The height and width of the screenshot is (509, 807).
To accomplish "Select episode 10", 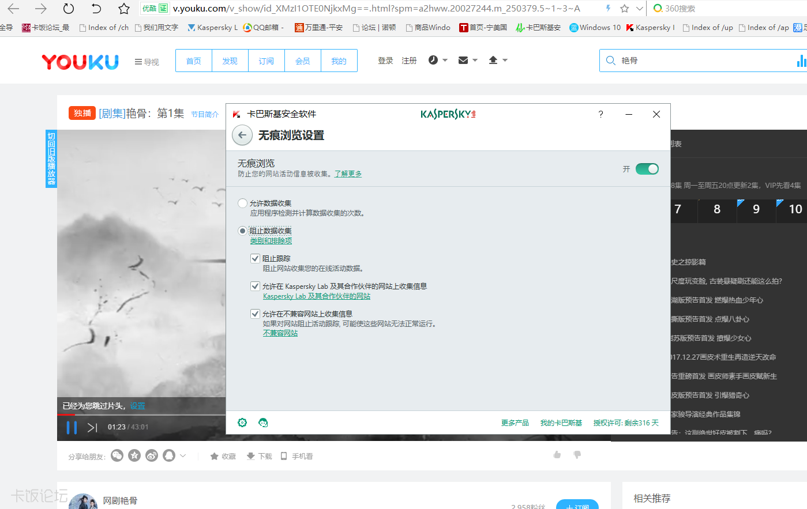I will pos(795,209).
